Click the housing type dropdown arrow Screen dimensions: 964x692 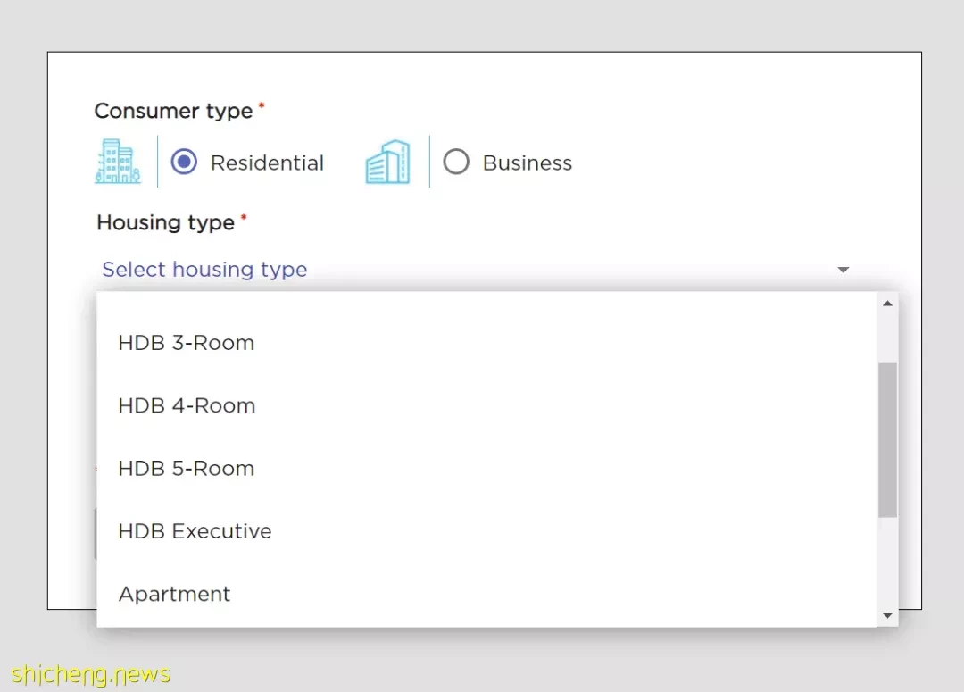point(843,270)
